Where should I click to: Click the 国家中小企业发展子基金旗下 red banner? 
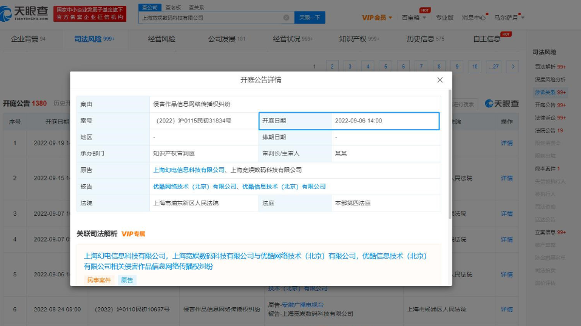click(90, 14)
